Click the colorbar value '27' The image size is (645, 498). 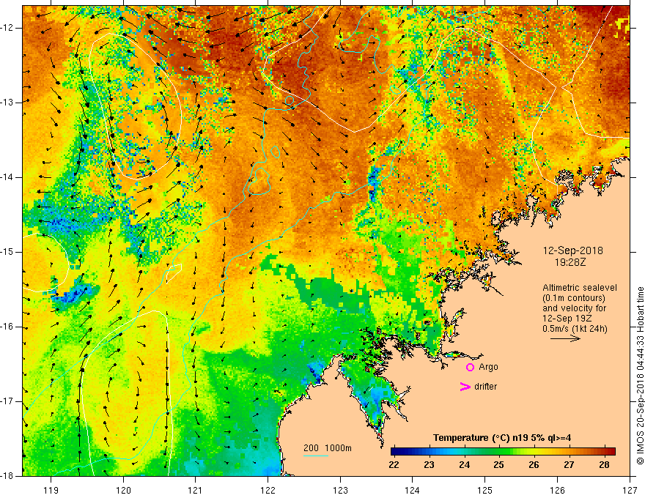[x=569, y=465]
